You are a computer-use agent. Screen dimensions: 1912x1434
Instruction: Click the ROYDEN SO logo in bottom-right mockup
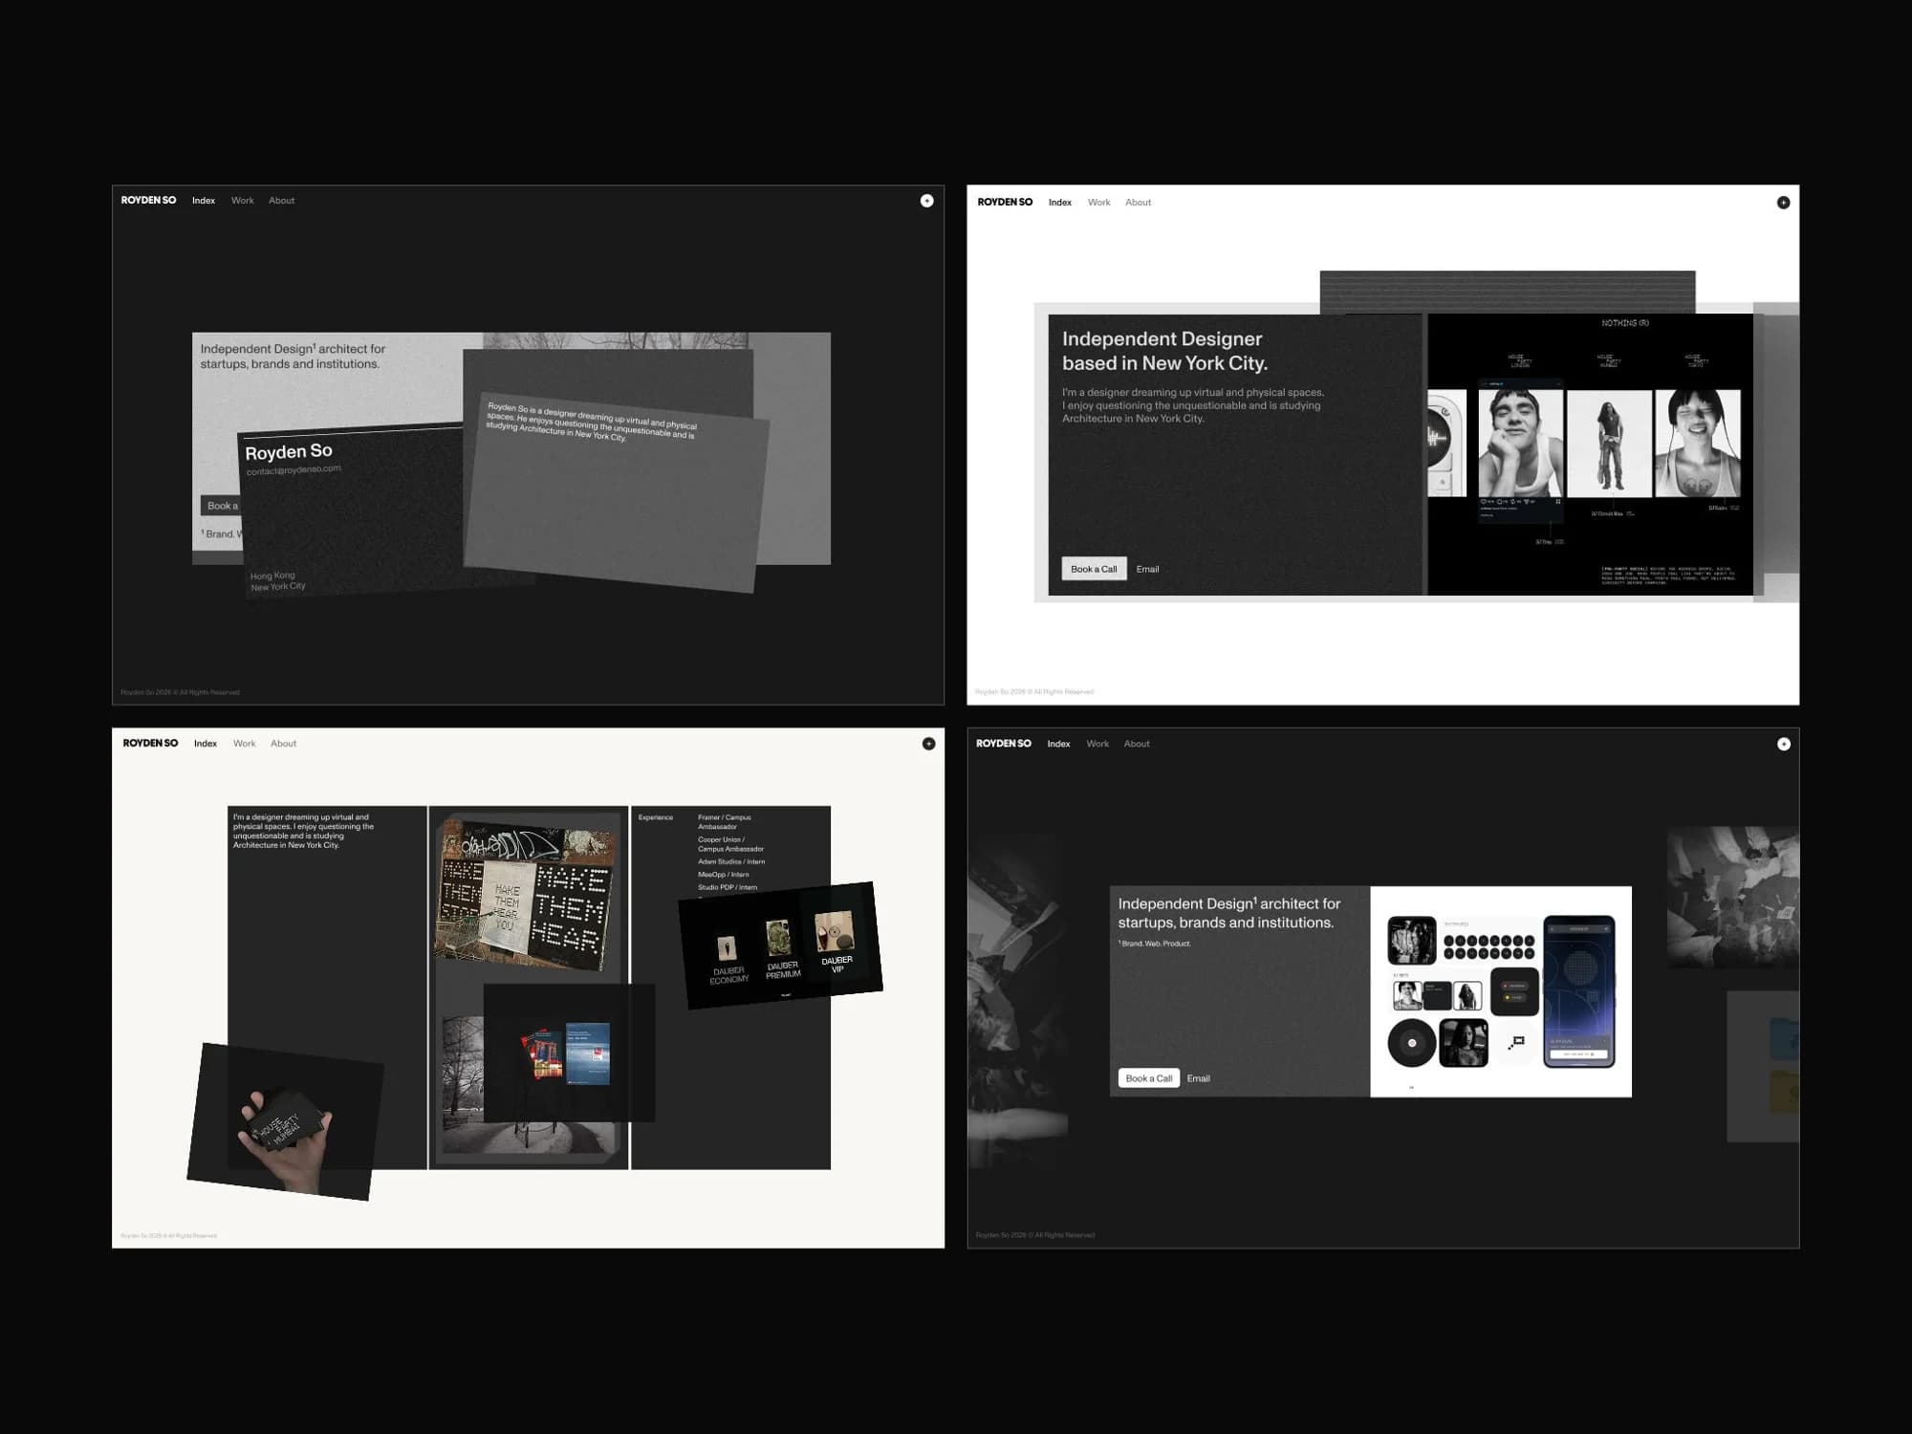pos(1003,744)
